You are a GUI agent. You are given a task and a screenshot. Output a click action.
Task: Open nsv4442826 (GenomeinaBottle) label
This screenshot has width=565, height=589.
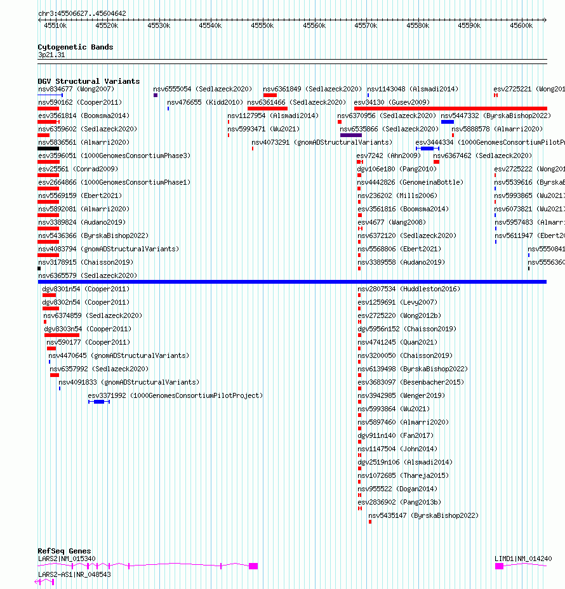click(x=410, y=182)
